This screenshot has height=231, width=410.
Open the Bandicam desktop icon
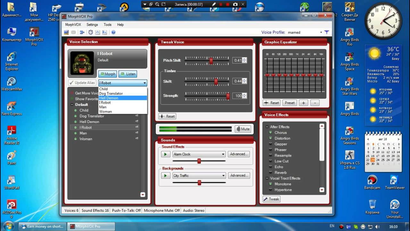pos(372,182)
